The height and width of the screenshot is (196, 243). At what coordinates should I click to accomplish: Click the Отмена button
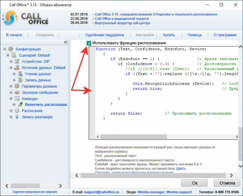tap(227, 183)
